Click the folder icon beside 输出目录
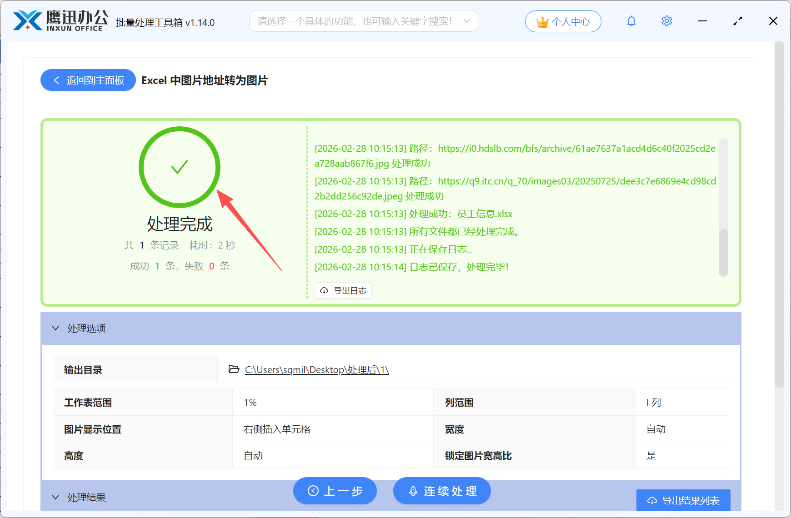Viewport: 791px width, 518px height. 233,369
